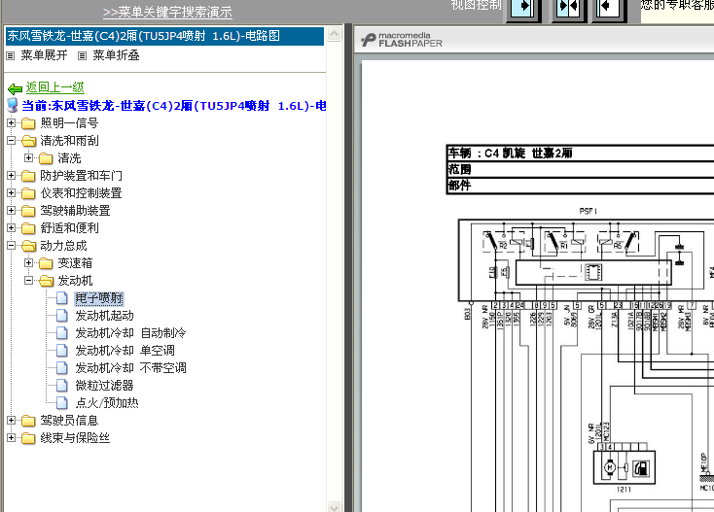The image size is (714, 512).
Task: Click the 线束与保险丝 folder icon
Action: click(28, 439)
